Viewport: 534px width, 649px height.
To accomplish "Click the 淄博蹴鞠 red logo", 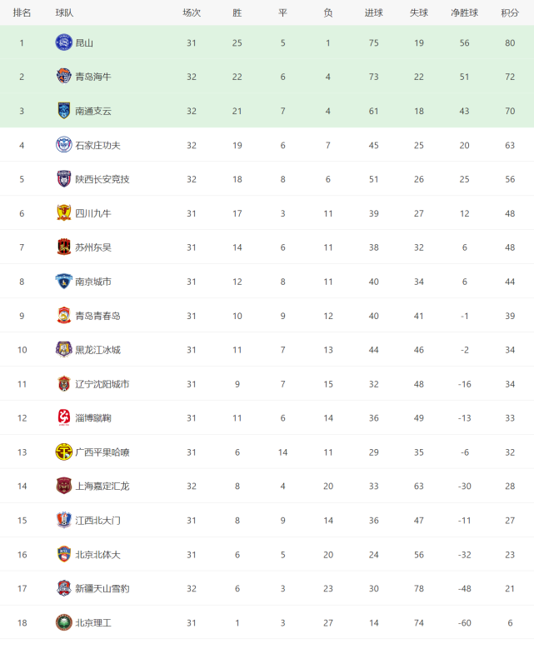I will click(64, 417).
